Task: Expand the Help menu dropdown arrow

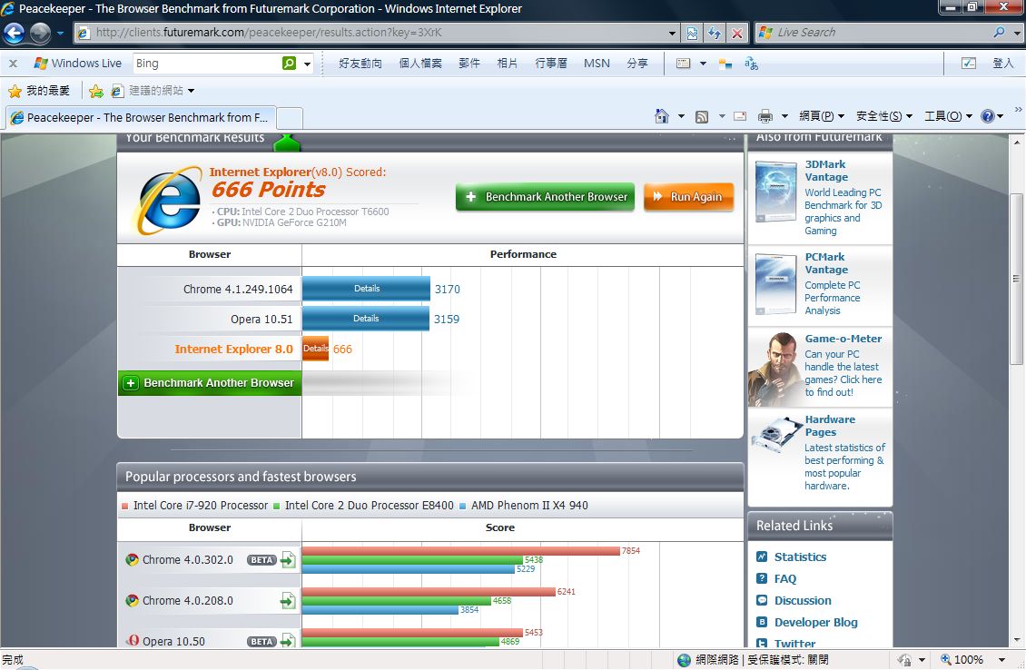Action: 1000,116
